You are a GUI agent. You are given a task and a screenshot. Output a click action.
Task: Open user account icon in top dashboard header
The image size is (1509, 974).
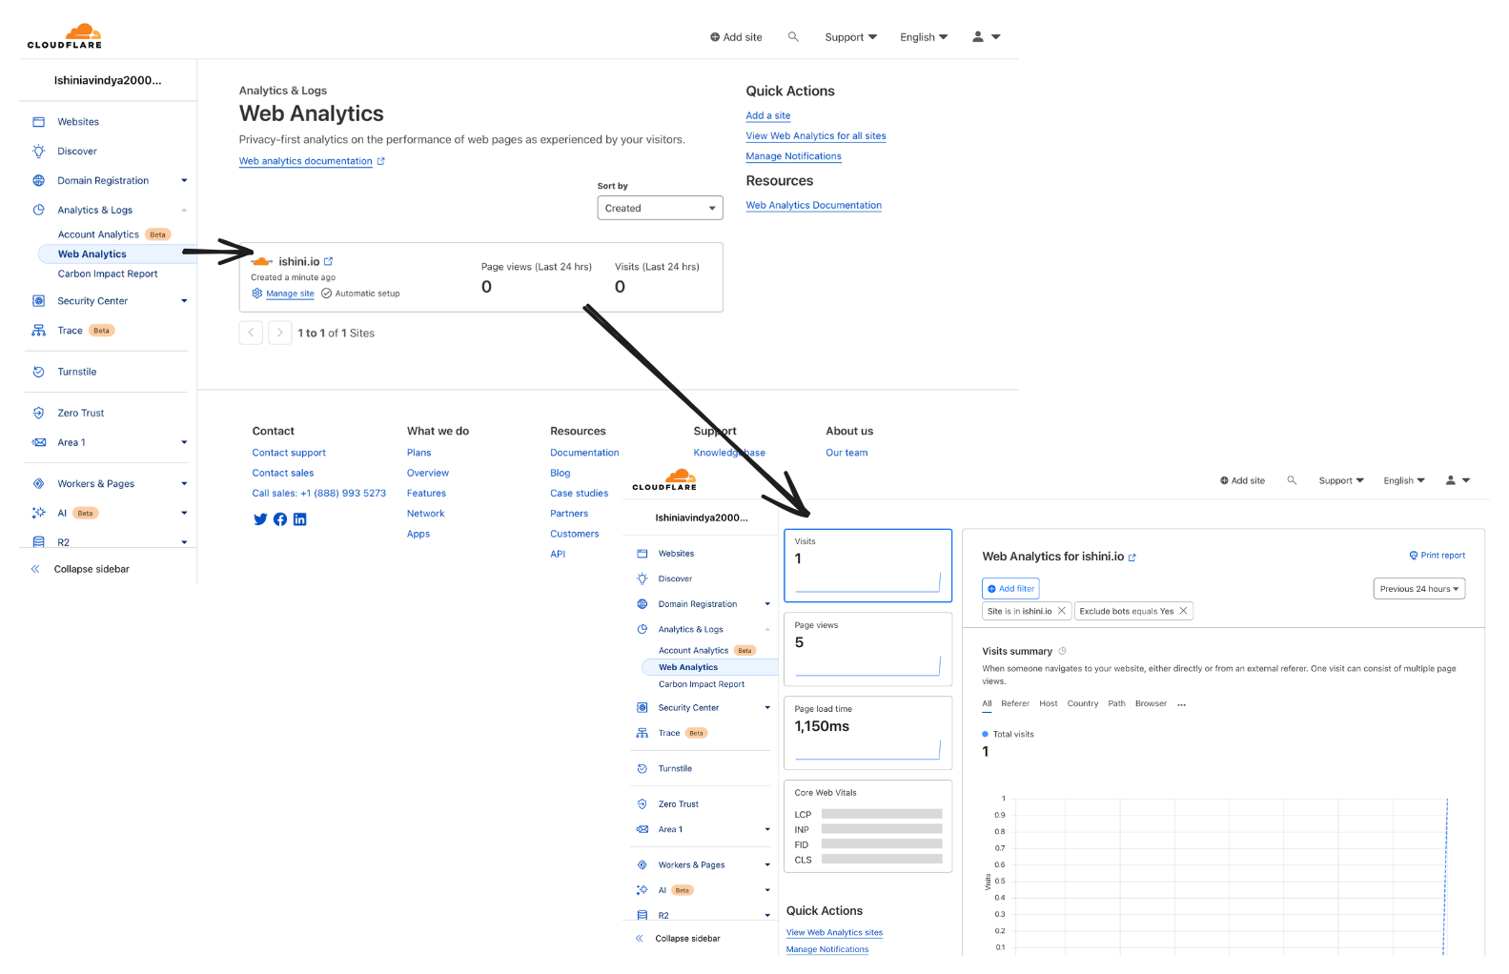pyautogui.click(x=978, y=37)
